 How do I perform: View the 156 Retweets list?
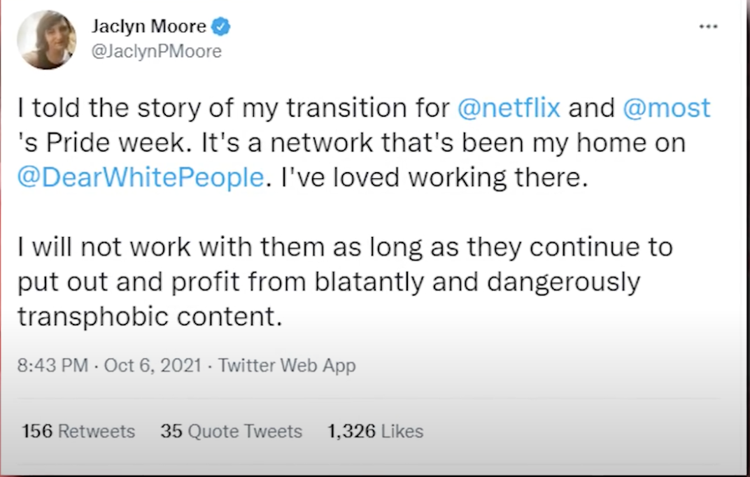coord(78,431)
